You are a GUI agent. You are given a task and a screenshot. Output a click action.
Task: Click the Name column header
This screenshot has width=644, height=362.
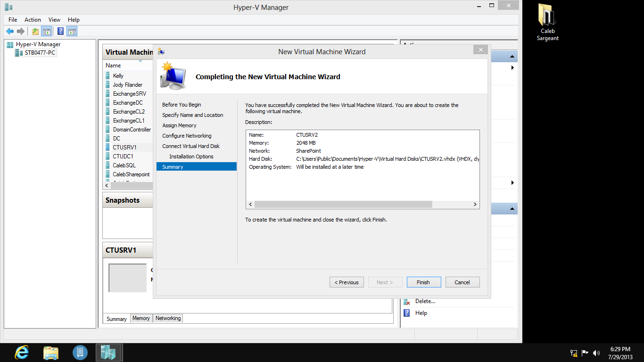[113, 66]
